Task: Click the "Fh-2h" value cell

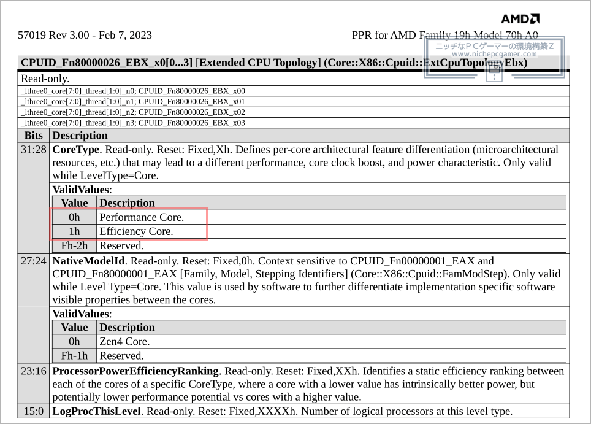Action: (74, 245)
